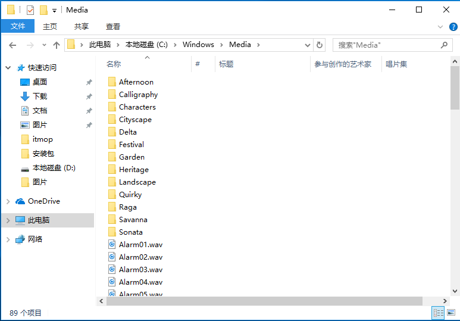Expand the 此电脑 tree node

coord(8,220)
